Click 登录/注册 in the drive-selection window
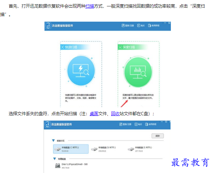212x173 pixels. point(125,124)
